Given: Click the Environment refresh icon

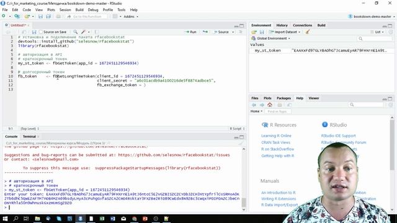Looking at the screenshot, I should 391,32.
